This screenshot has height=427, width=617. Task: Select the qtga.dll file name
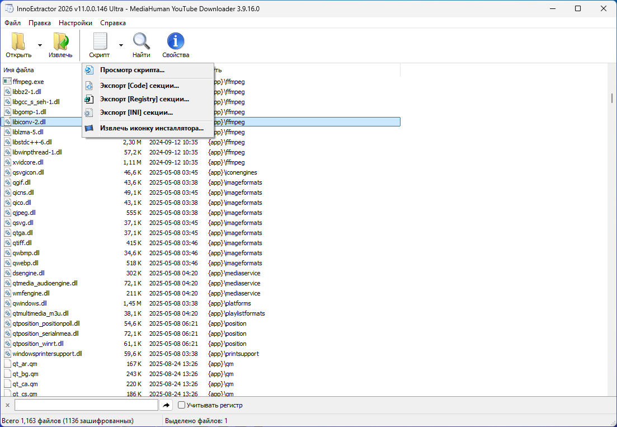(x=22, y=233)
